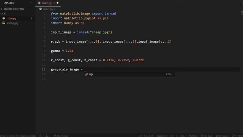Click the Python file icon beside main.py in Explorer

click(x=4, y=18)
